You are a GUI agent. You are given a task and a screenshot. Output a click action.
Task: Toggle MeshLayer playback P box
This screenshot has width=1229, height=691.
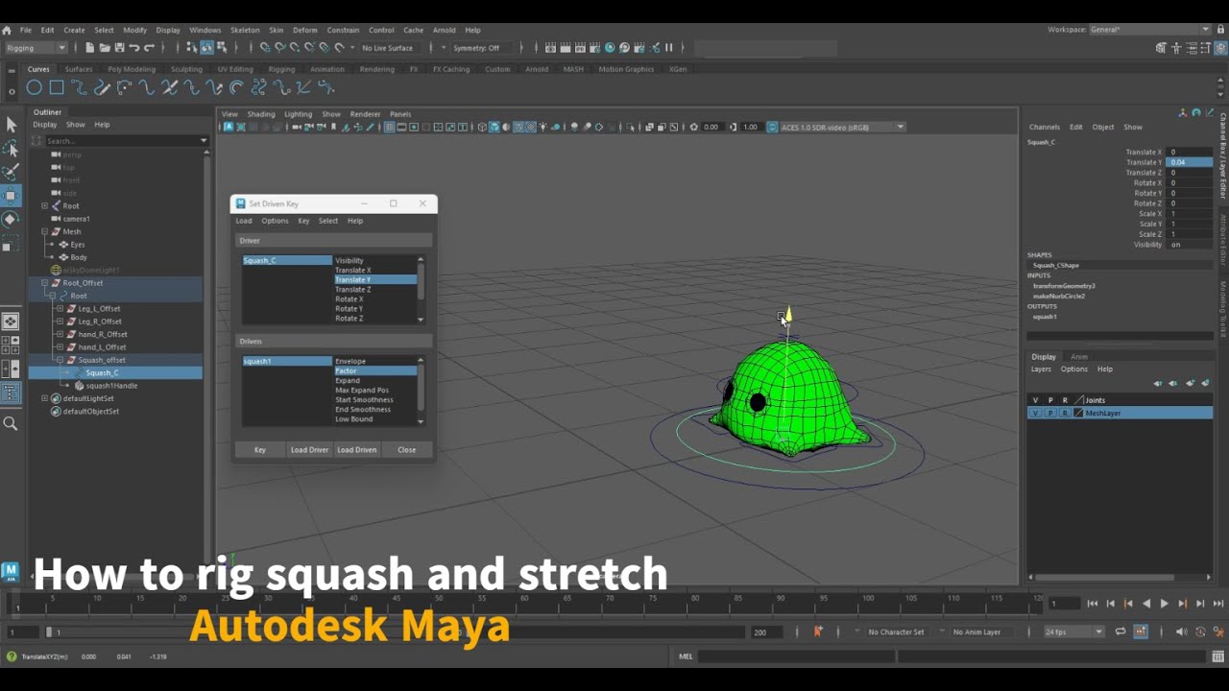1050,413
